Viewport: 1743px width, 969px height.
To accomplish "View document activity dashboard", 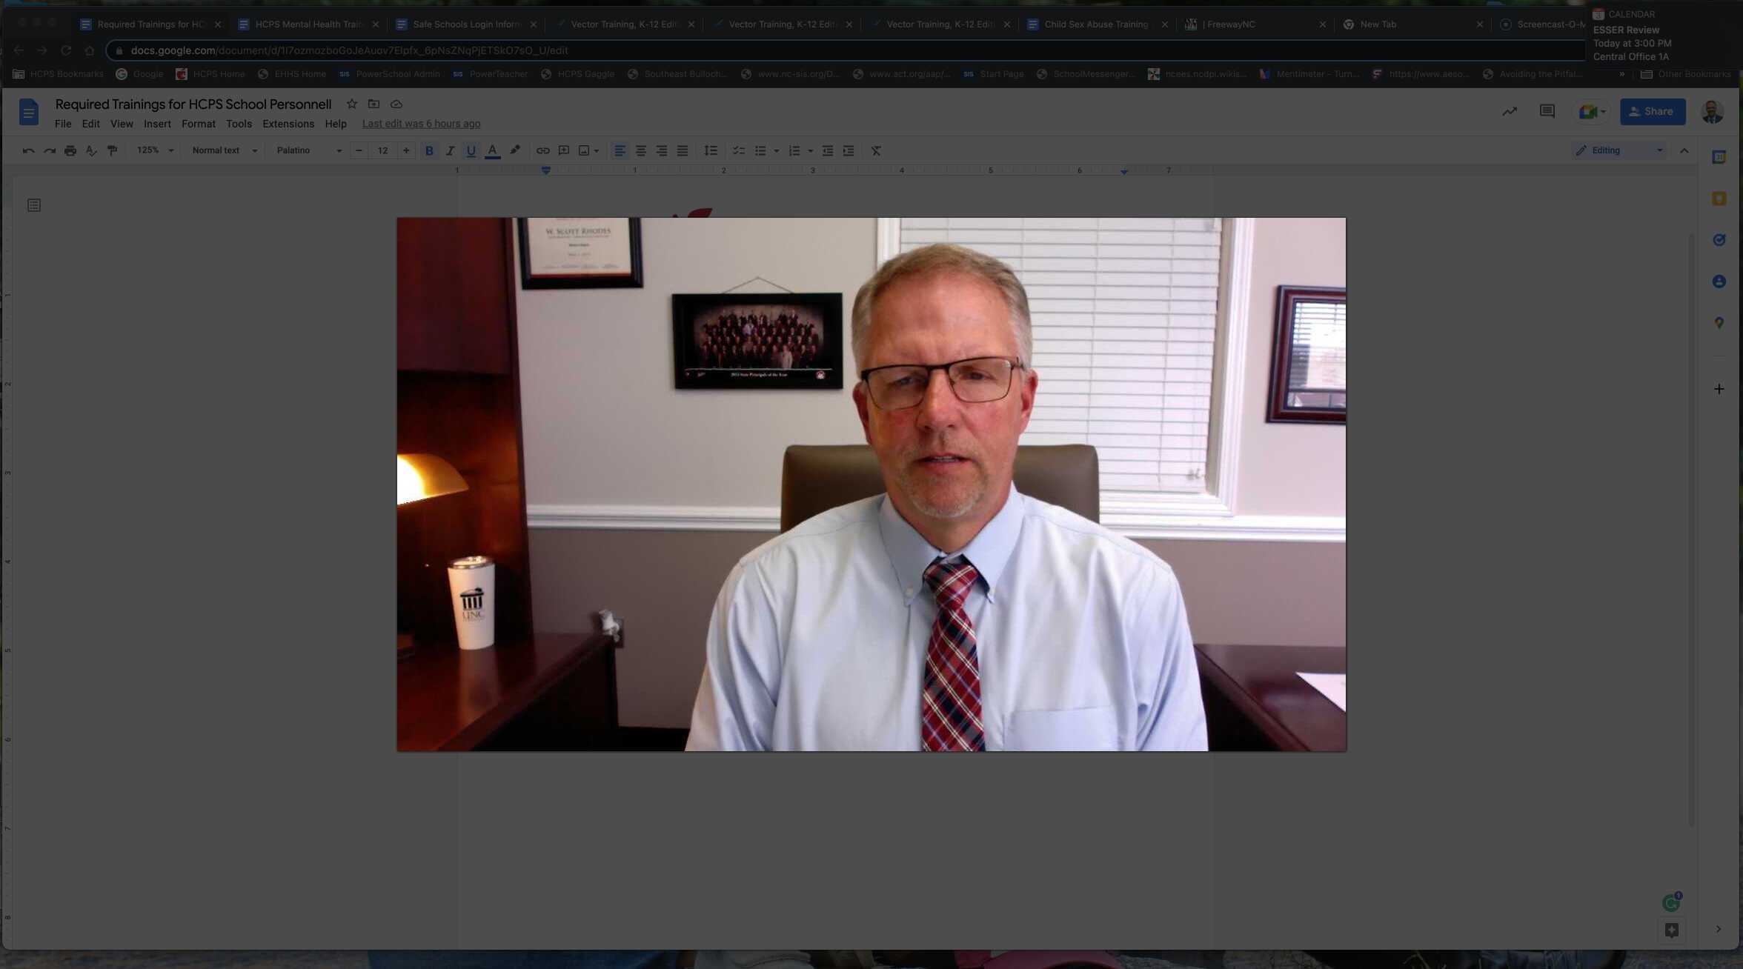I will [x=1510, y=112].
